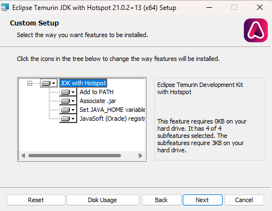Click the feature tree horizontal scrollbar thumb
This screenshot has height=211, width=272.
(x=74, y=156)
